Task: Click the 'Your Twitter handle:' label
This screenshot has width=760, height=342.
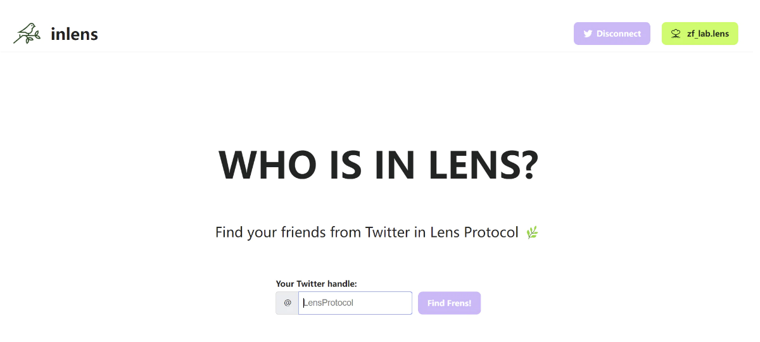Action: click(x=317, y=284)
